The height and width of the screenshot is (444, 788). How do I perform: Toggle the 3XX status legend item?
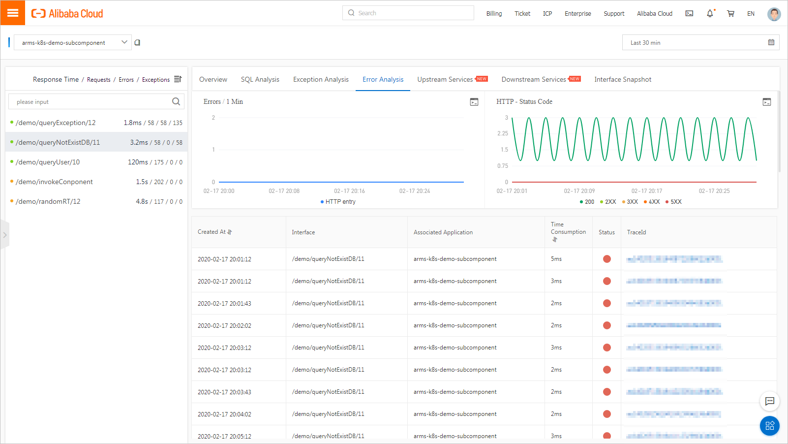click(x=630, y=202)
